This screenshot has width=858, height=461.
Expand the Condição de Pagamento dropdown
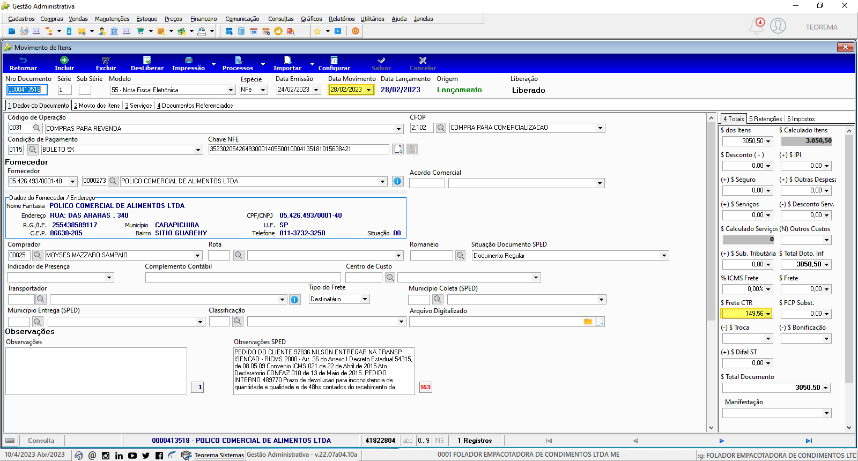198,150
